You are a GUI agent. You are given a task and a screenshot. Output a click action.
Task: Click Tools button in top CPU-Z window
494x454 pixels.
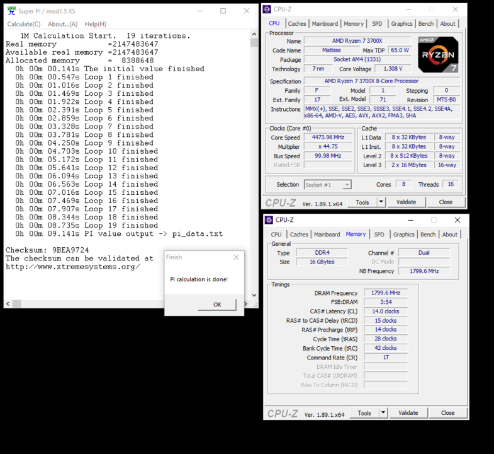tap(362, 202)
